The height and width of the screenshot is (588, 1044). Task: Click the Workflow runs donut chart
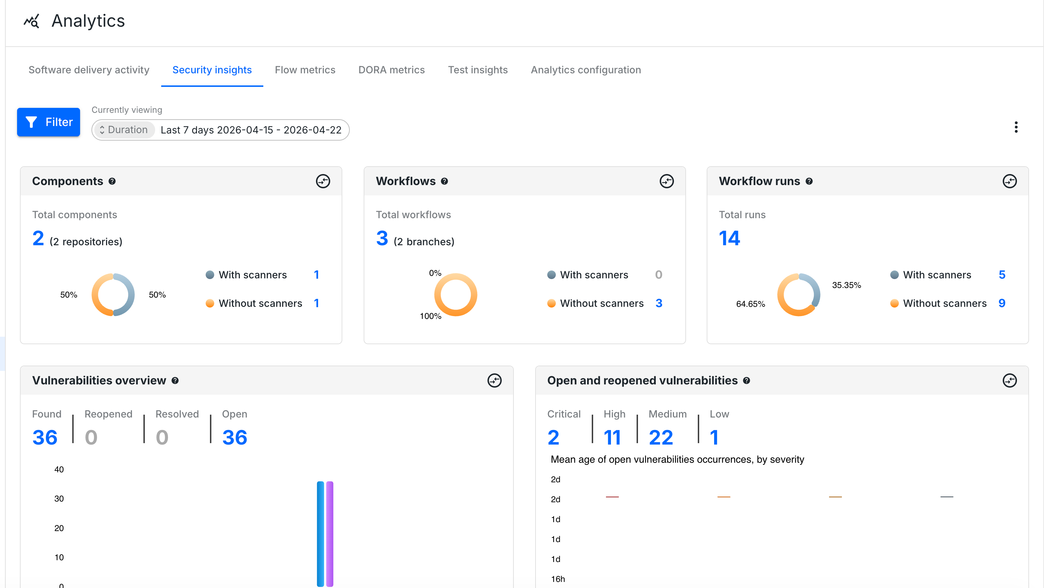[798, 294]
